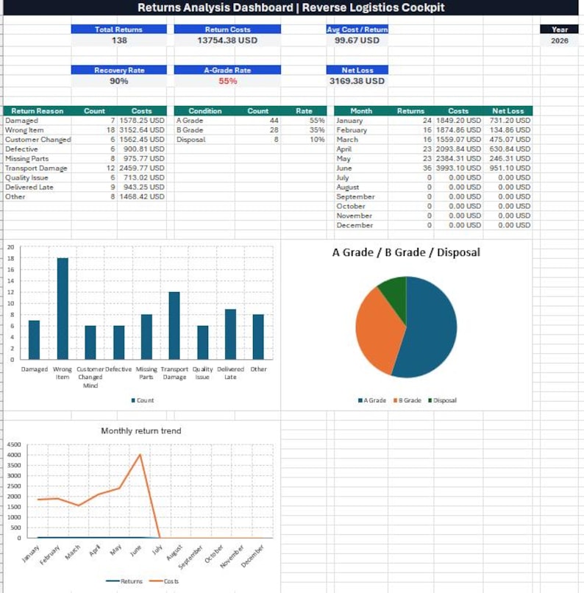
Task: Select the December month cell
Action: pyautogui.click(x=361, y=225)
